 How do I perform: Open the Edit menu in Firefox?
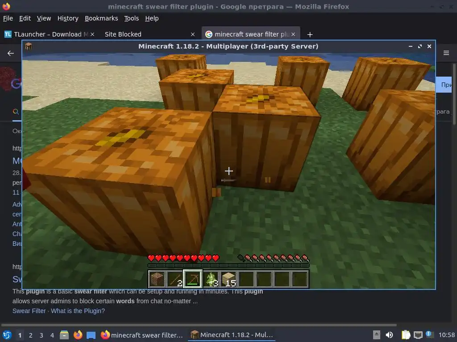[25, 18]
